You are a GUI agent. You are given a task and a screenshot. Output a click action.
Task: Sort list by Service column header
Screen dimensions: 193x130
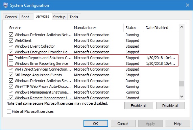40,28
